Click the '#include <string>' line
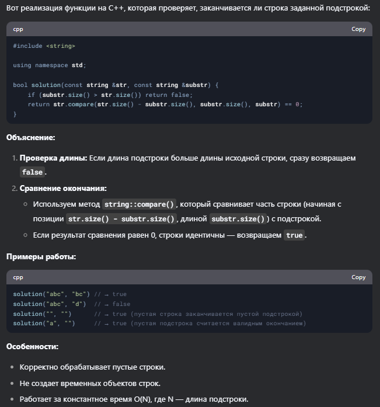The height and width of the screenshot is (407, 380). click(x=44, y=46)
